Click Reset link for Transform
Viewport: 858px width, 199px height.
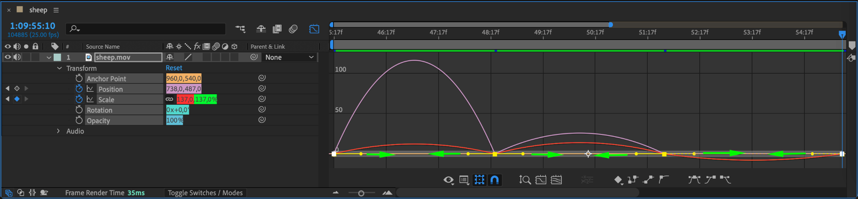click(174, 68)
